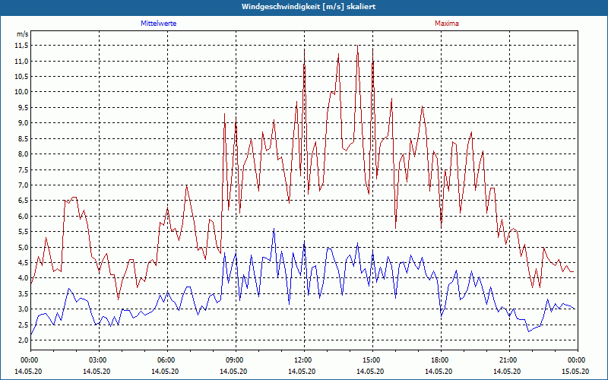Click the 09:00 time label on x-axis
The image size is (608, 380).
[236, 360]
